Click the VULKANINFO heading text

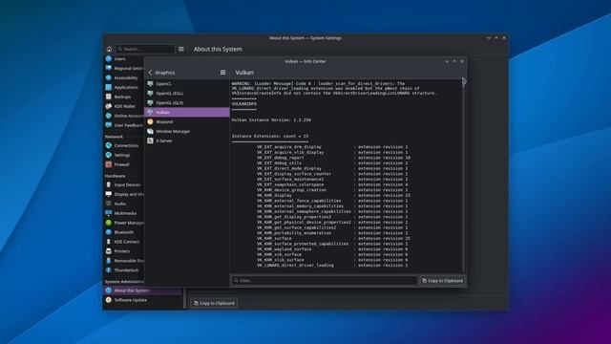pos(244,104)
